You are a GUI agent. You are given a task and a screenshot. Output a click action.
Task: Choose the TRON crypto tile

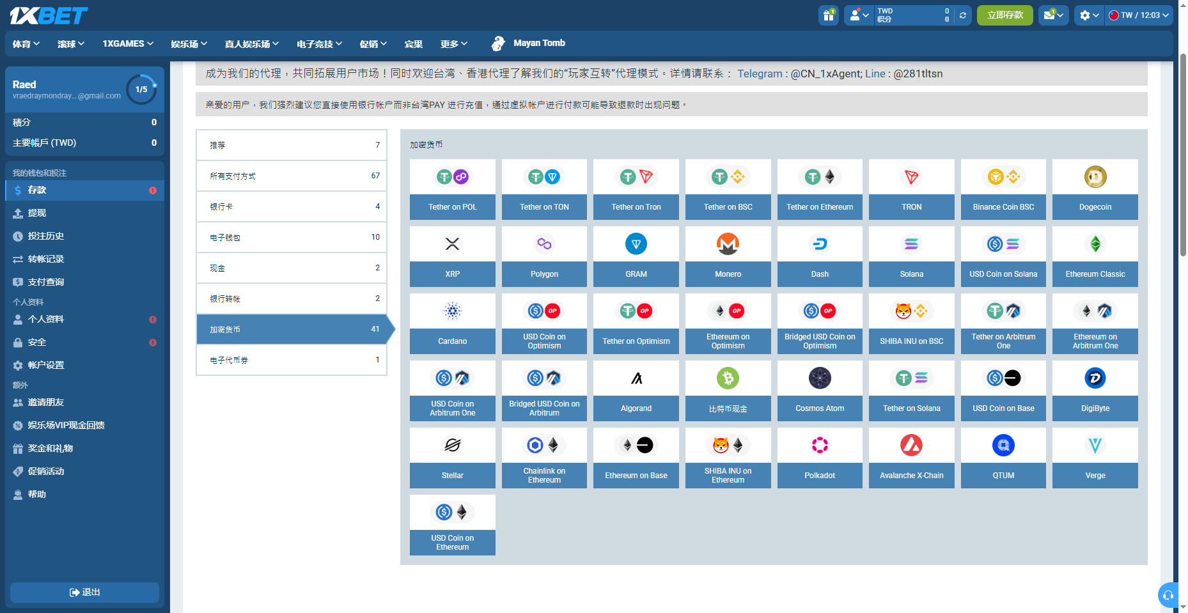(912, 189)
